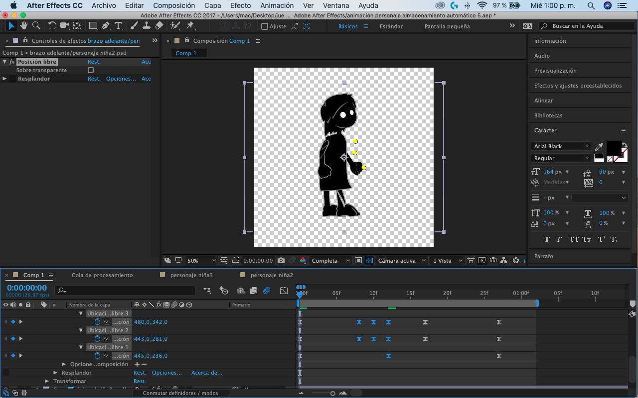Select the Hand tool
This screenshot has height=398, width=638.
tap(23, 26)
